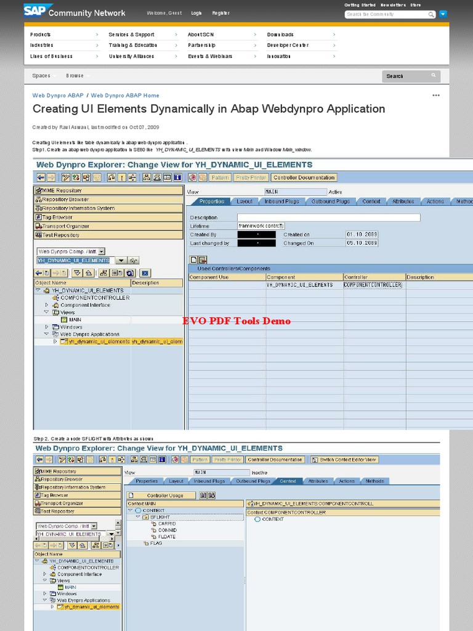Open the Products navigation menu
The height and width of the screenshot is (631, 473).
tap(64, 35)
